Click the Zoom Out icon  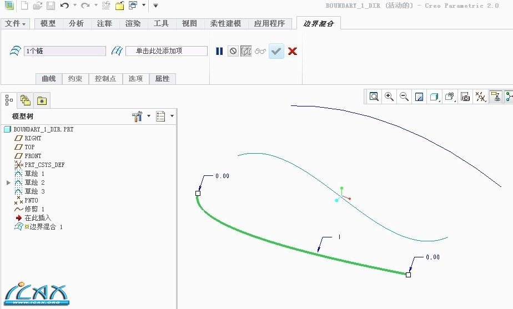[404, 97]
